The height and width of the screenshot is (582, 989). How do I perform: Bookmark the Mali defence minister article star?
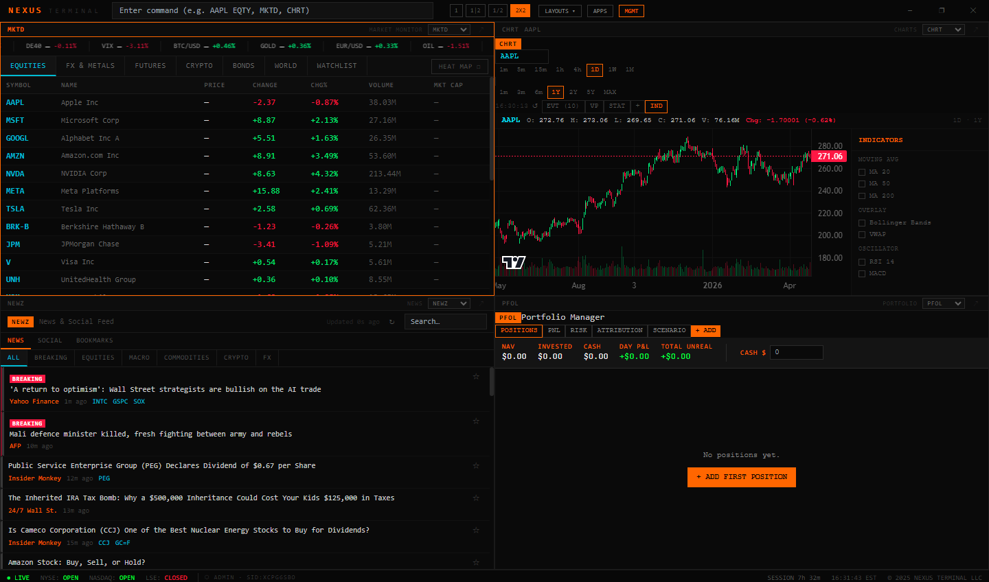(476, 421)
